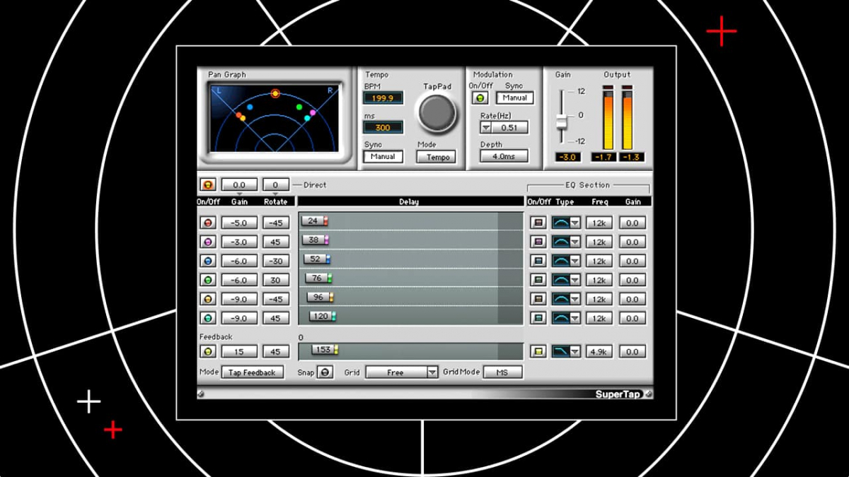Select the orange dot atop Pan Graph
Screen dimensions: 849x477
coord(276,93)
